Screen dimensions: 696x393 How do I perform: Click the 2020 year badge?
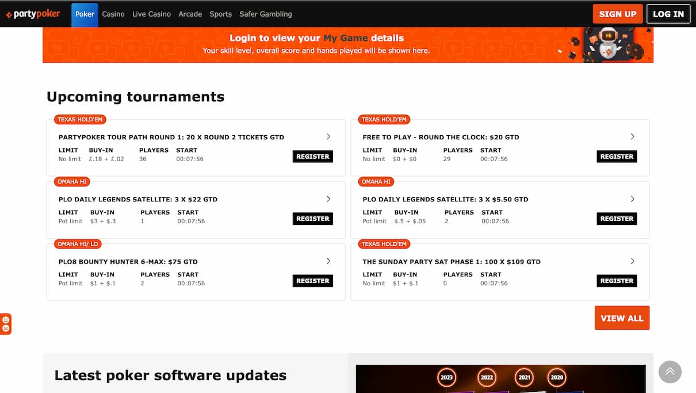point(556,377)
